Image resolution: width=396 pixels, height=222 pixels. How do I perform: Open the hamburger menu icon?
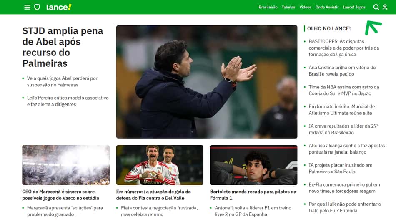click(27, 7)
